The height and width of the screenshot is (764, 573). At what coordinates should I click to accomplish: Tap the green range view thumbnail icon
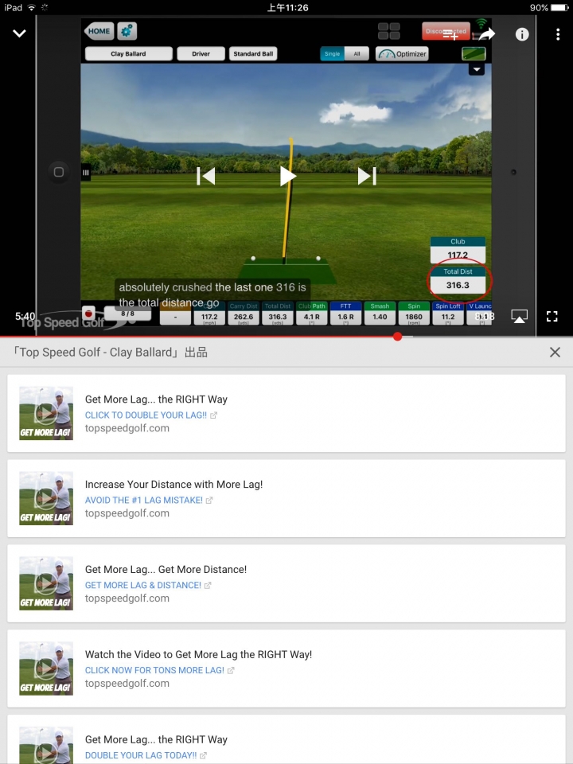click(474, 53)
